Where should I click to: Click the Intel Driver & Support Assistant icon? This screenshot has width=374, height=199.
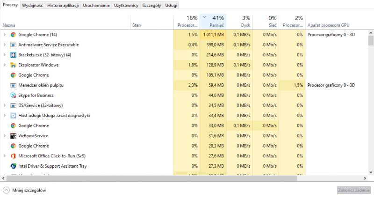14,166
